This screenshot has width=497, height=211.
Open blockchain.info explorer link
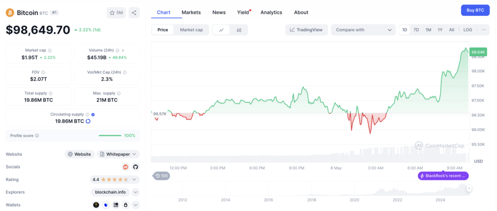click(110, 192)
